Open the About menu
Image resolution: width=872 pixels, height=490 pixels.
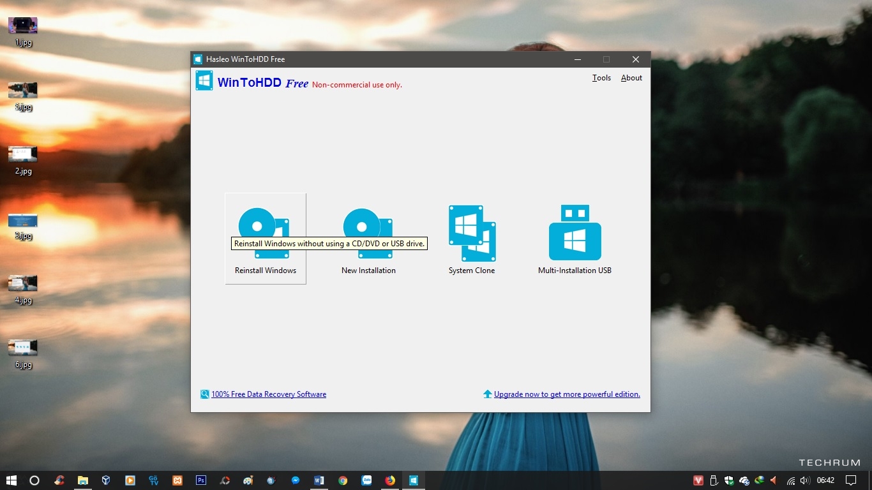coord(631,78)
